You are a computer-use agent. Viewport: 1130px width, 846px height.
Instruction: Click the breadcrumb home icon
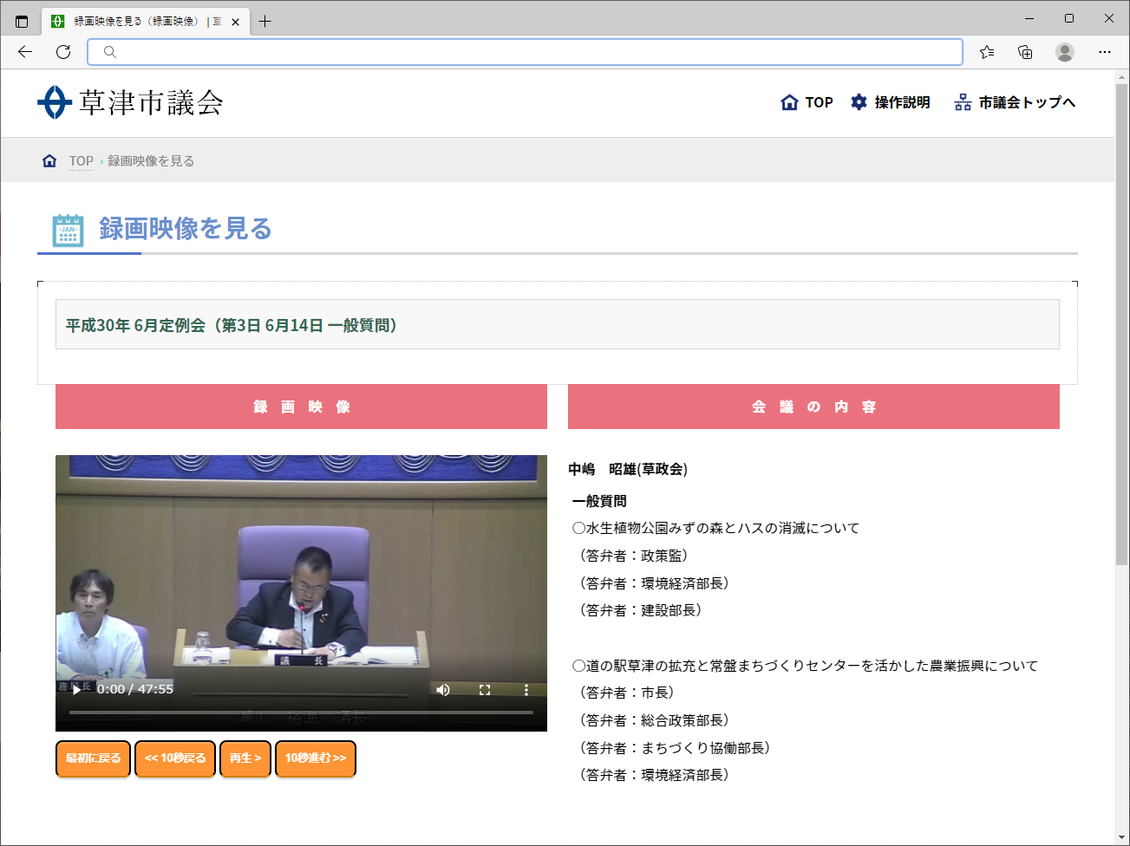[49, 161]
